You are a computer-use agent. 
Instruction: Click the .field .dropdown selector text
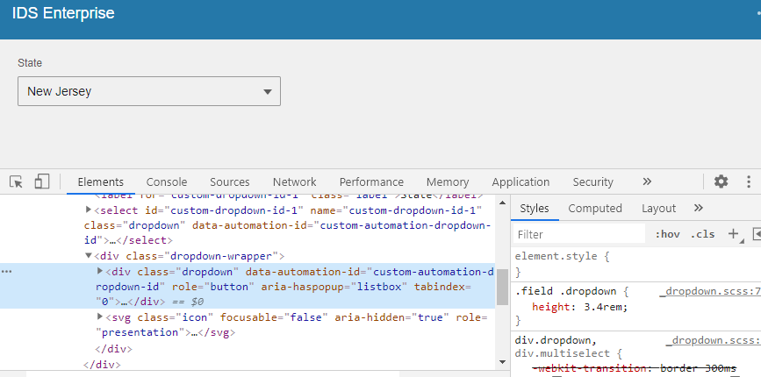coord(565,291)
